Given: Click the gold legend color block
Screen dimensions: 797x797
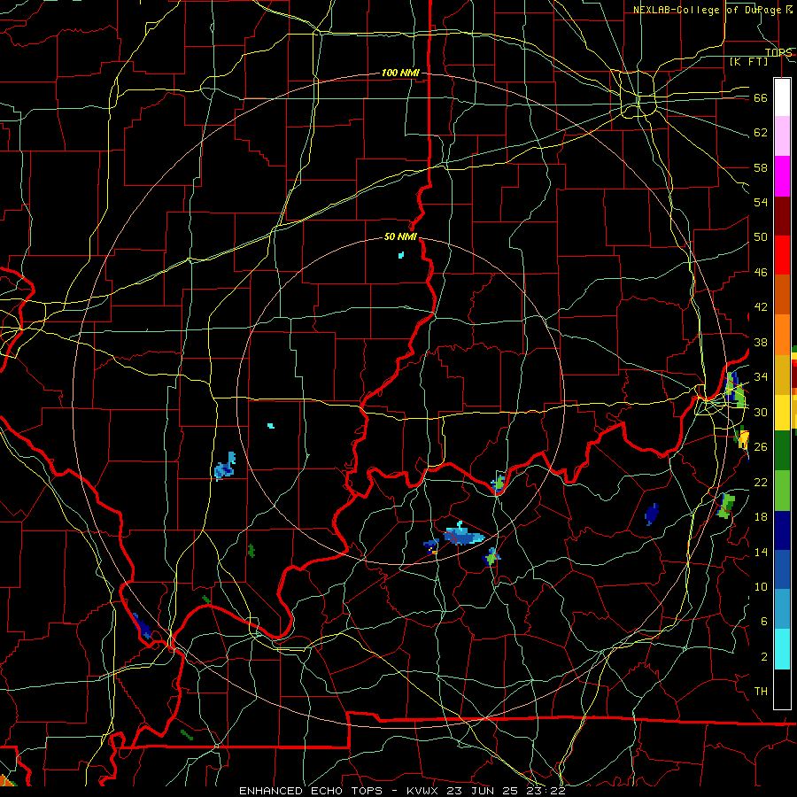Looking at the screenshot, I should (x=782, y=375).
